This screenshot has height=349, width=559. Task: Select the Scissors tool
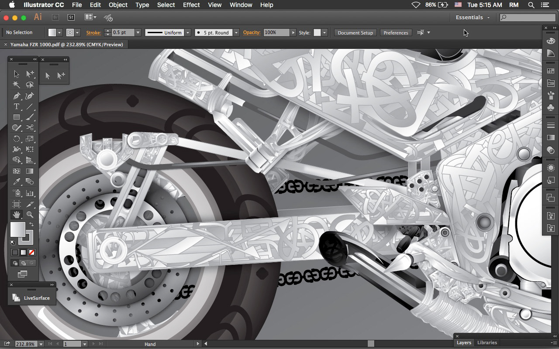click(30, 128)
